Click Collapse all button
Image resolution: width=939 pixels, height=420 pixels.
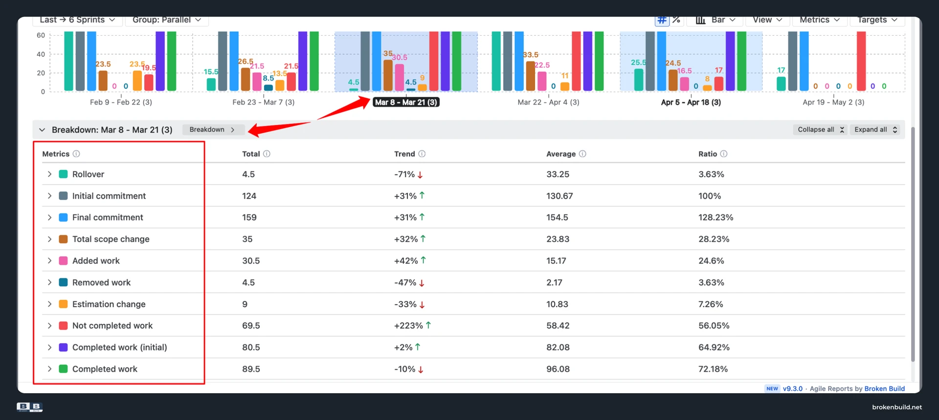tap(820, 129)
